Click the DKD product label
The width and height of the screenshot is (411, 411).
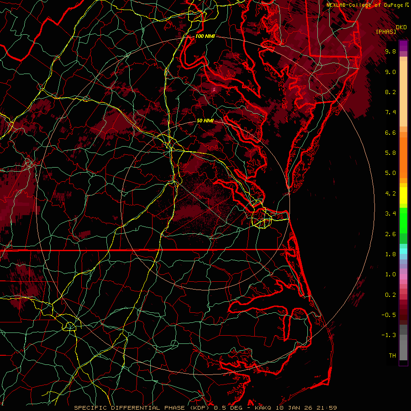click(x=401, y=27)
